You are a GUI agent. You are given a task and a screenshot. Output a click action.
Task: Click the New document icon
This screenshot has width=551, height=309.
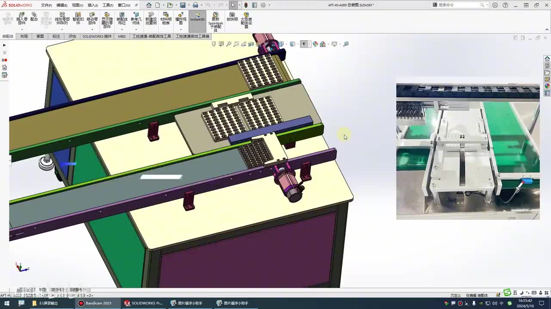[158, 5]
